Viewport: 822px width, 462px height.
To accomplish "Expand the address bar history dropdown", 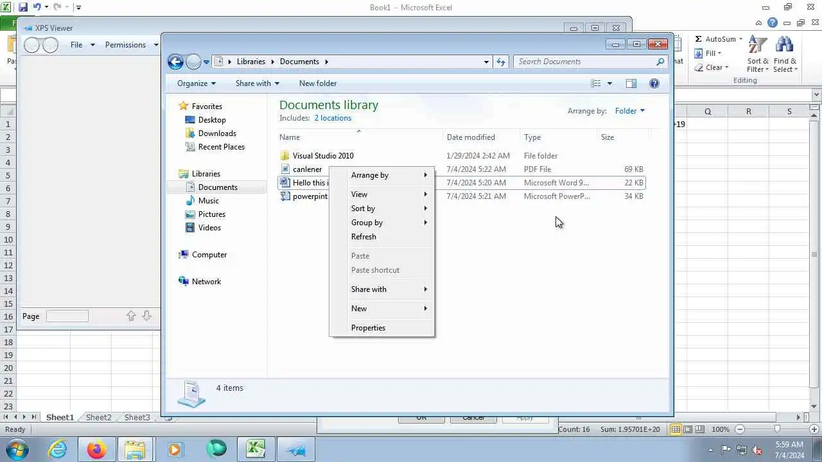I will pos(486,62).
